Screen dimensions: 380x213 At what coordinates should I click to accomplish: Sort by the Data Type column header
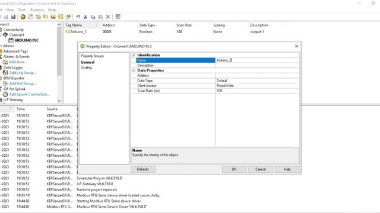(x=156, y=25)
